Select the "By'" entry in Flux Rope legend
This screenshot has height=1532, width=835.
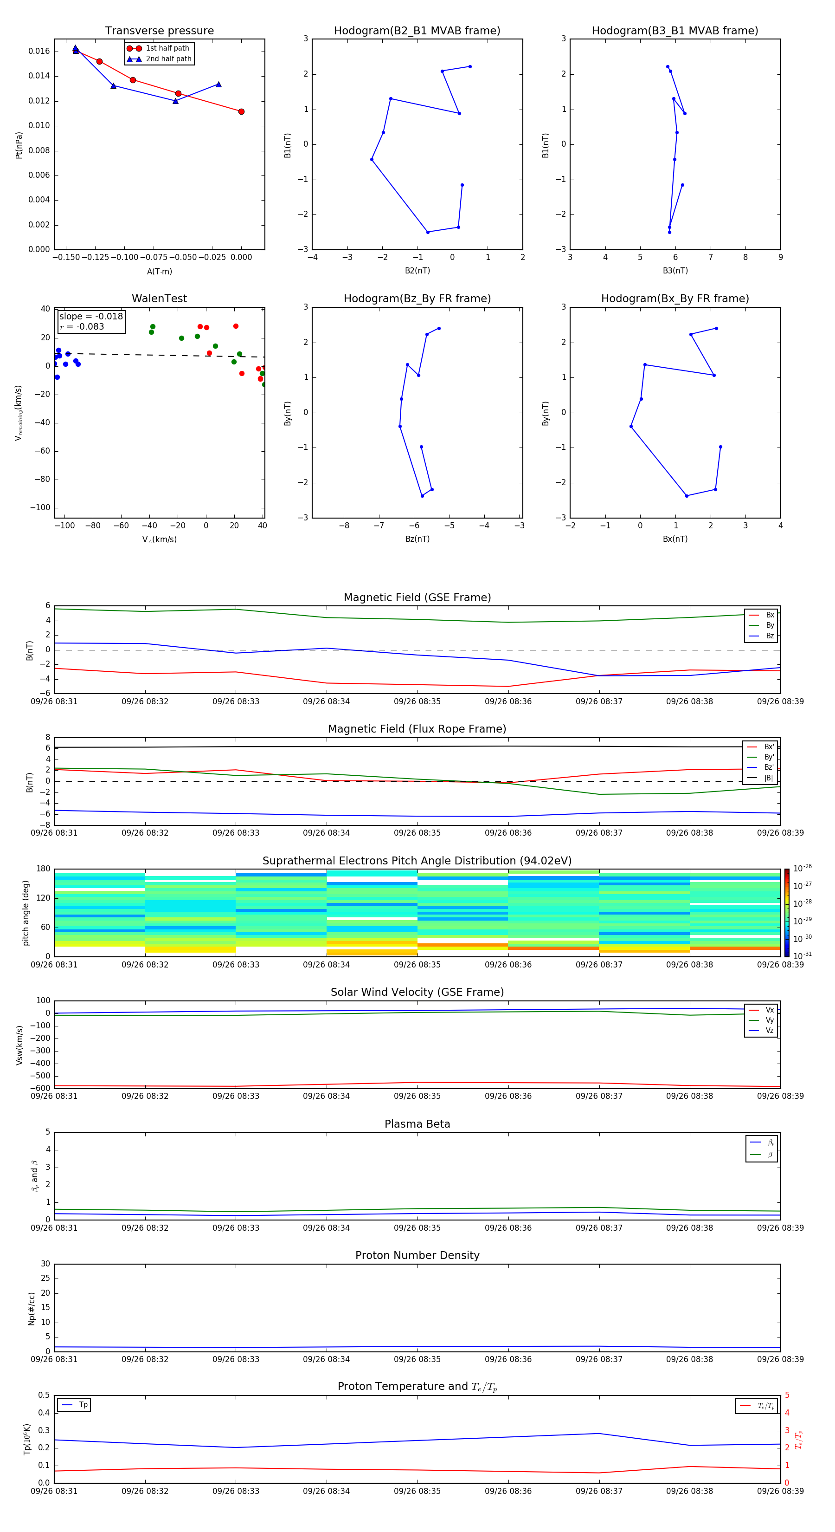760,757
